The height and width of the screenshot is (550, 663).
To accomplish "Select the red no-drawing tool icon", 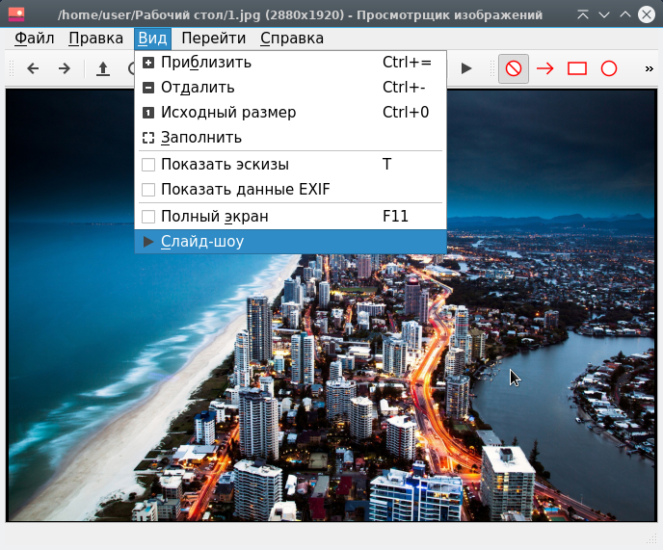I will pyautogui.click(x=514, y=68).
